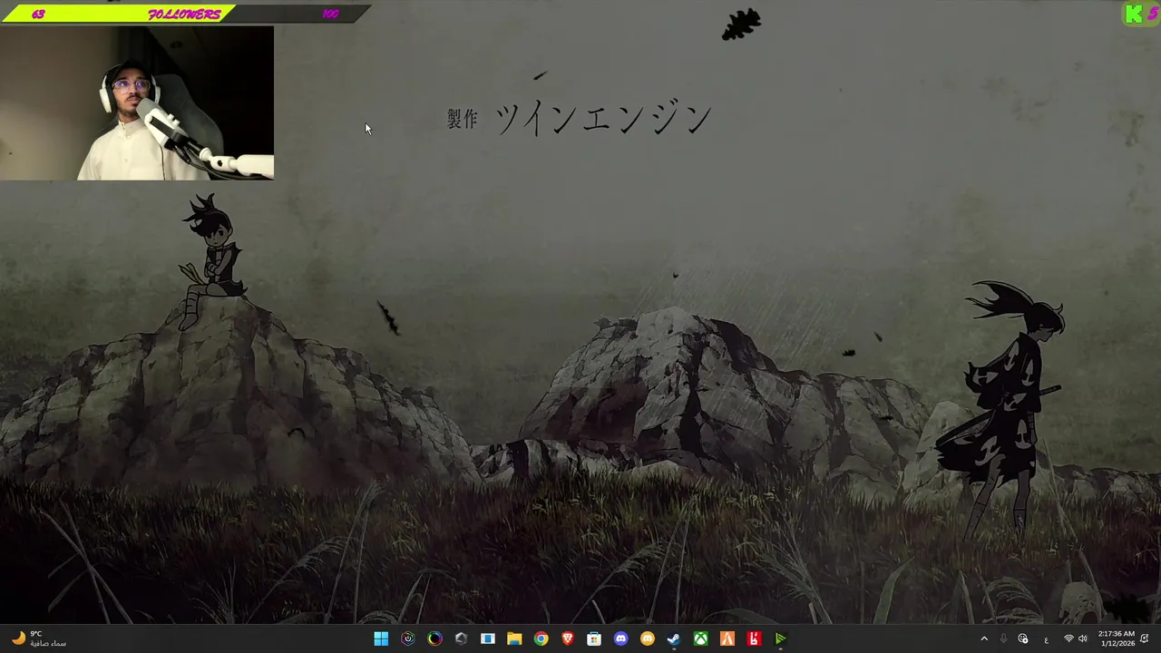The image size is (1161, 653).
Task: Open Steam from the taskbar
Action: coord(674,638)
